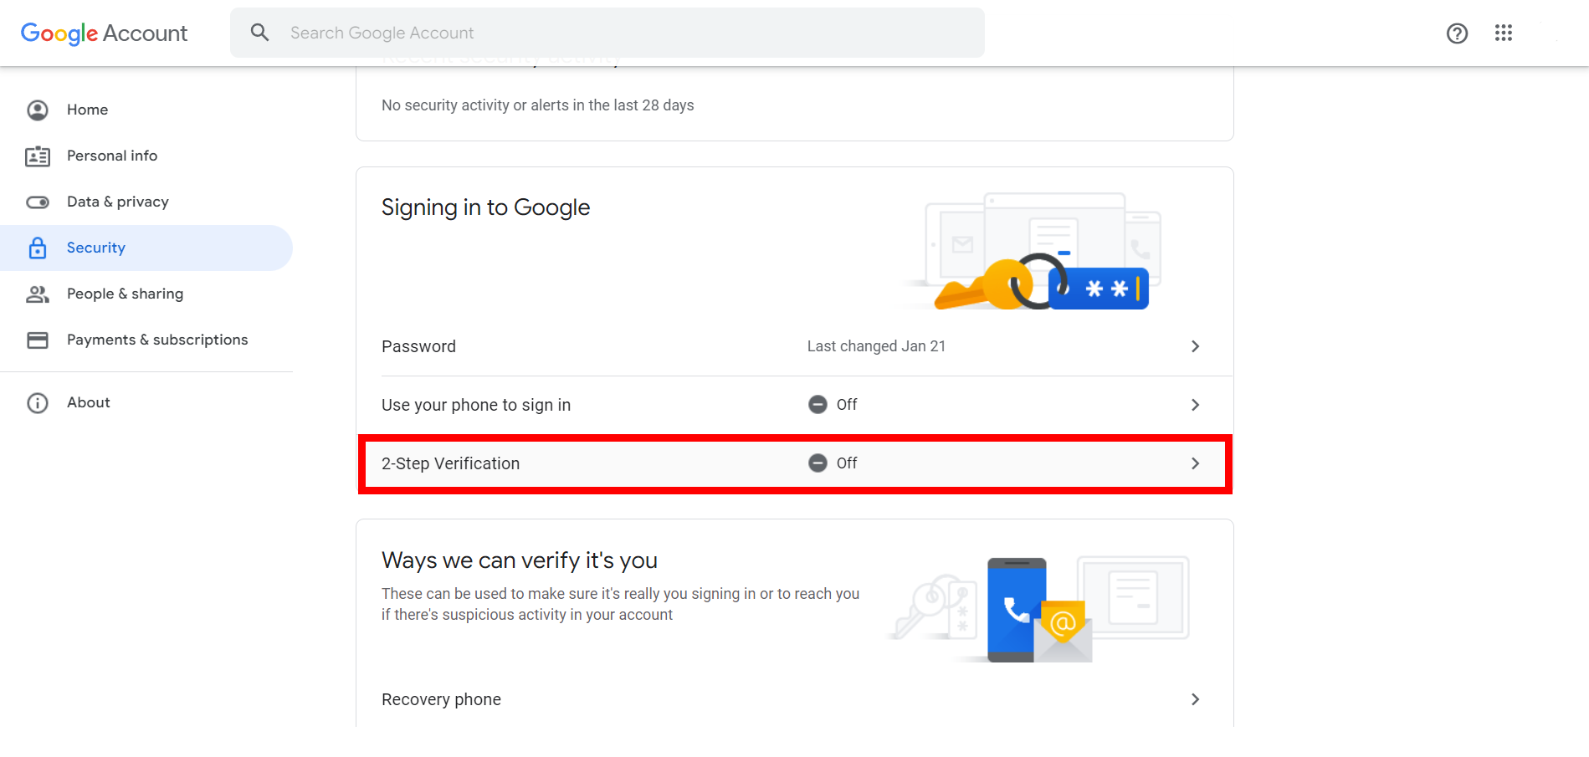Image resolution: width=1589 pixels, height=757 pixels.
Task: Click the Personal info ID card icon
Action: tap(38, 156)
